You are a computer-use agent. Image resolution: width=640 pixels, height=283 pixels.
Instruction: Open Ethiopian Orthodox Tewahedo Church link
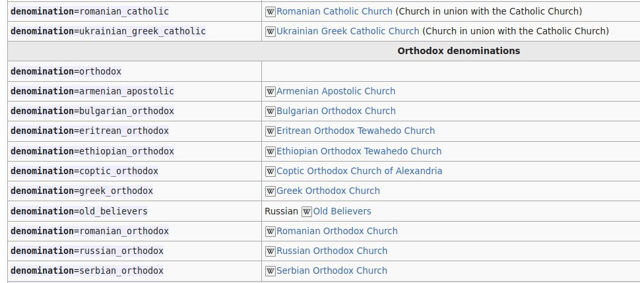[359, 151]
